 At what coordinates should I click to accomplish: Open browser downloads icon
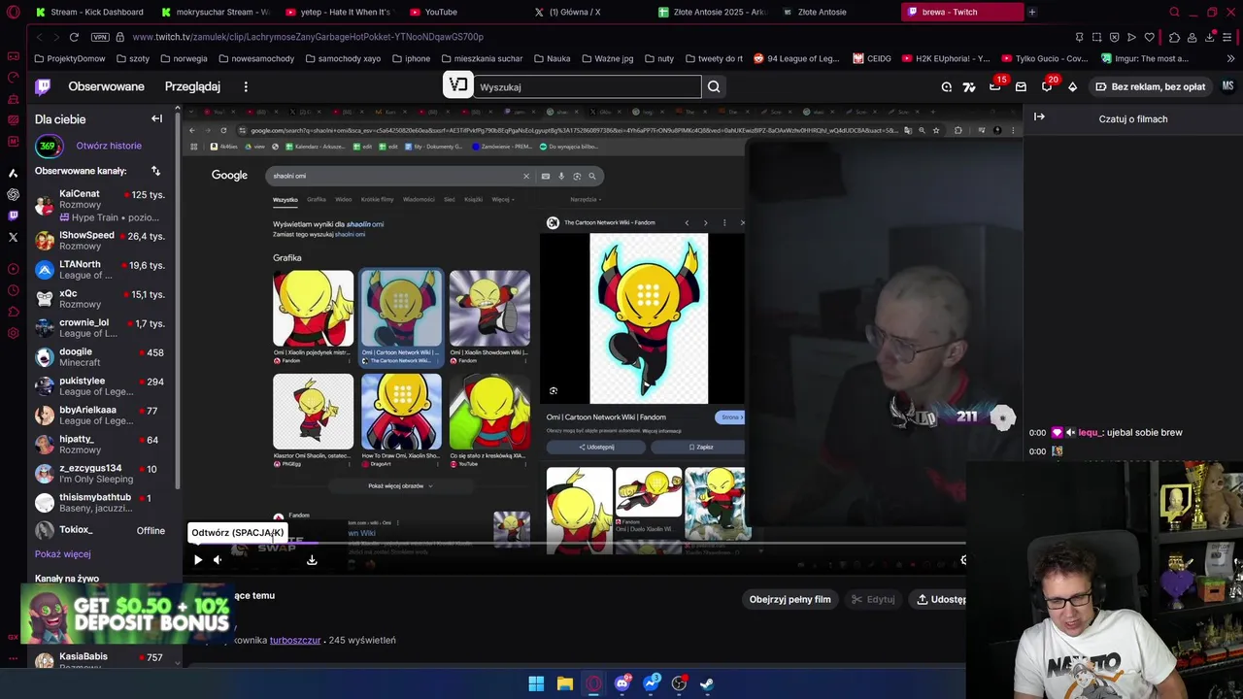(x=1209, y=37)
